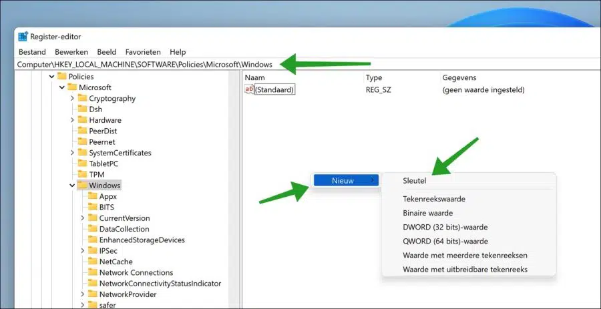Click the NetworkConnectivityStatusIndicator folder icon
This screenshot has width=601, height=309.
[92, 284]
